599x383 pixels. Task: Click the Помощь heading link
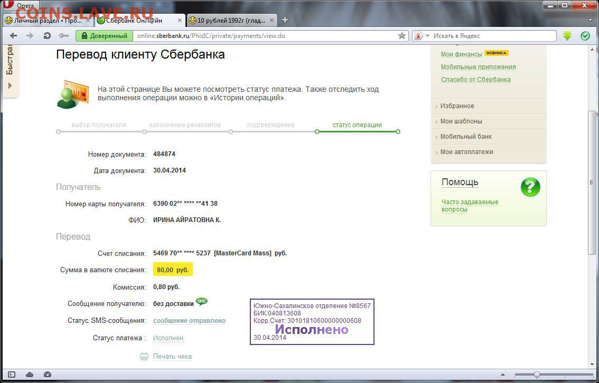pos(460,183)
